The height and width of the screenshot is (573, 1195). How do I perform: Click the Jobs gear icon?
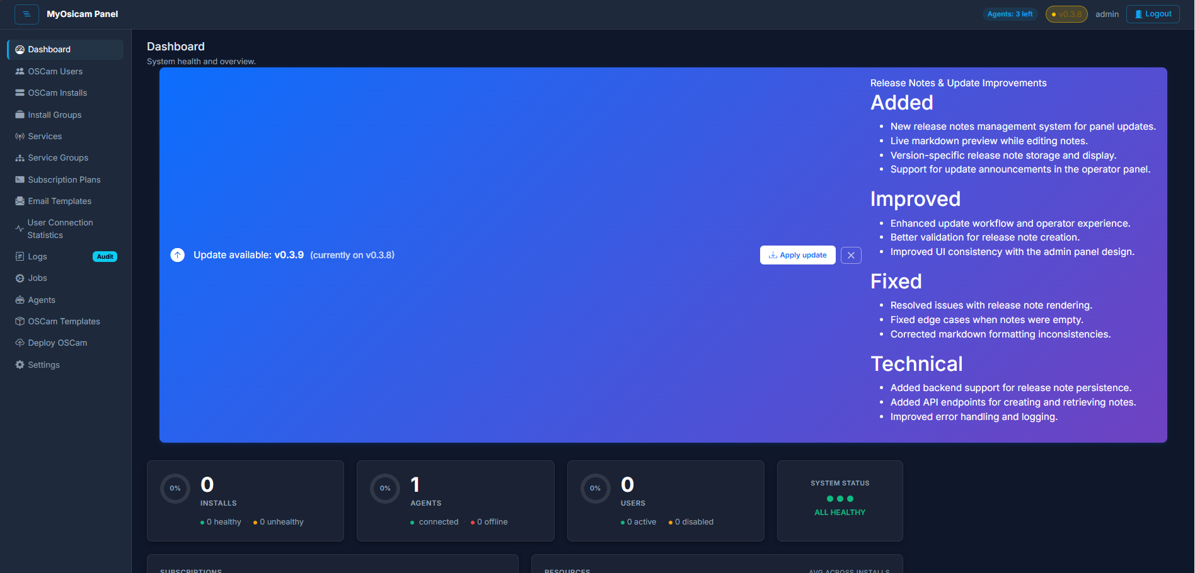(20, 278)
